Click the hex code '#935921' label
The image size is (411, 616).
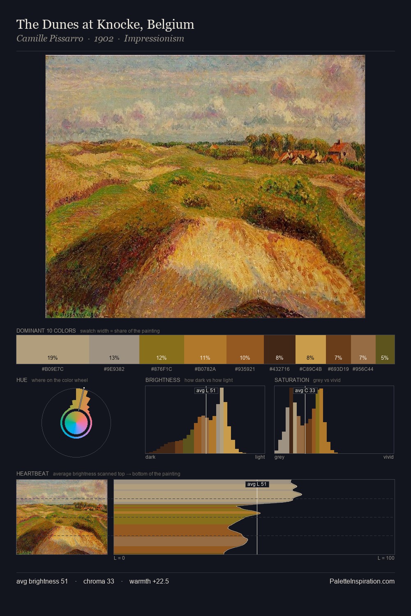click(x=245, y=369)
